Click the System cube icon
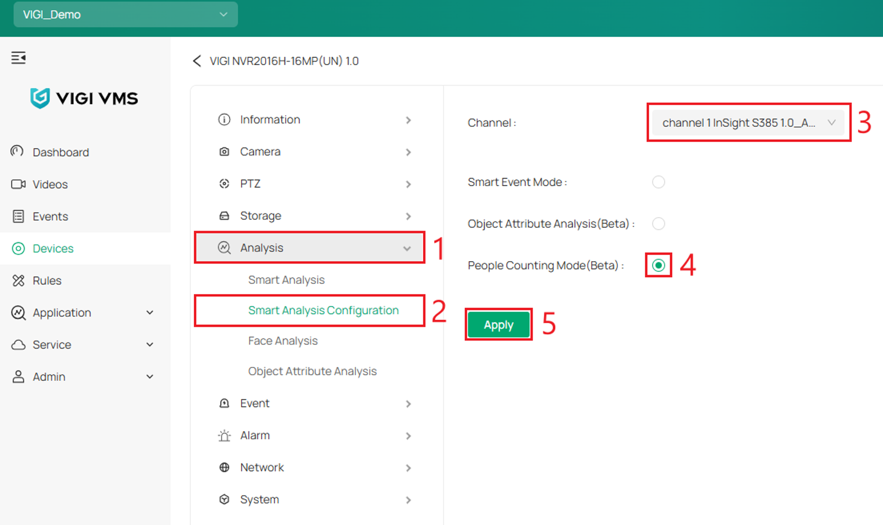 tap(224, 499)
